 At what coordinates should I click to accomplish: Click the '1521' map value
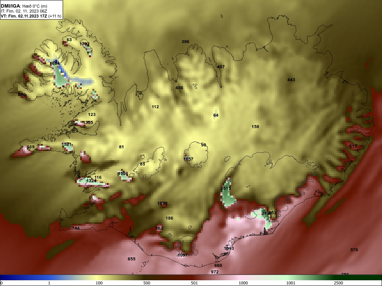pos(66,144)
